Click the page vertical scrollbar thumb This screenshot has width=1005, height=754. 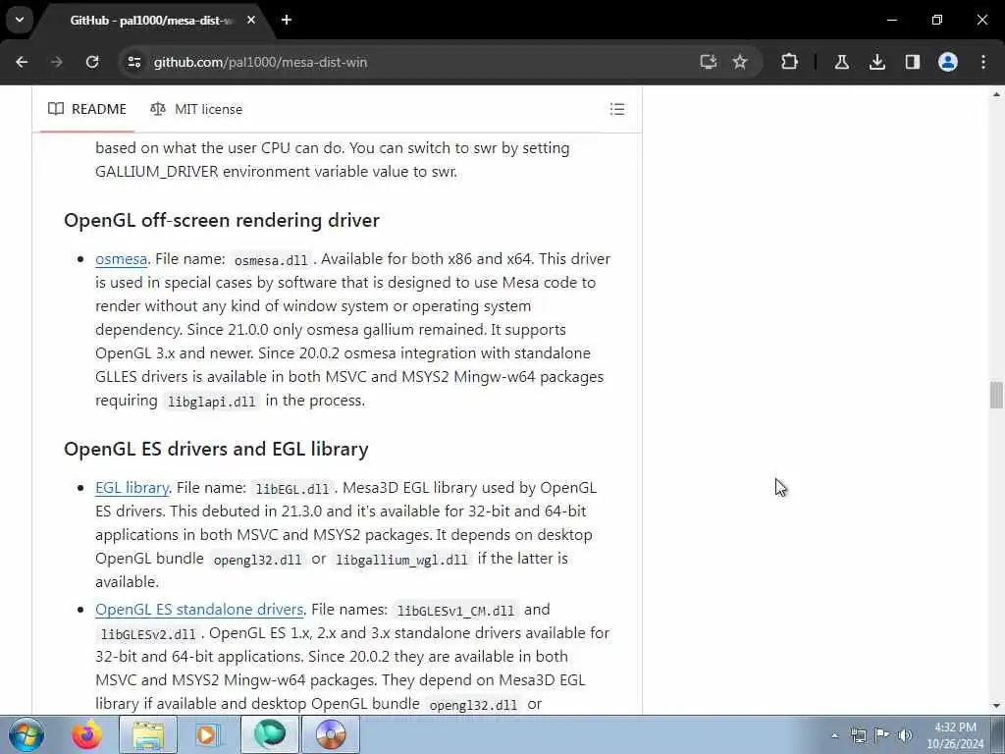tap(996, 395)
